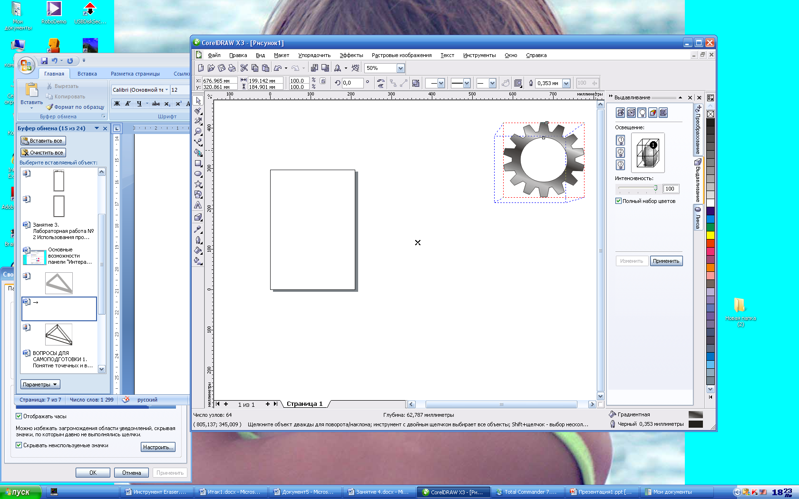Select the Zoom magnifier tool in toolbox
The image size is (799, 499).
(x=198, y=132)
